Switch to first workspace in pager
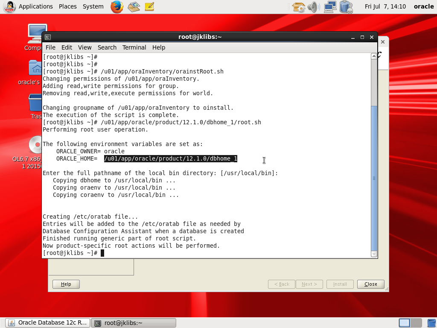The height and width of the screenshot is (328, 437). (x=404, y=323)
